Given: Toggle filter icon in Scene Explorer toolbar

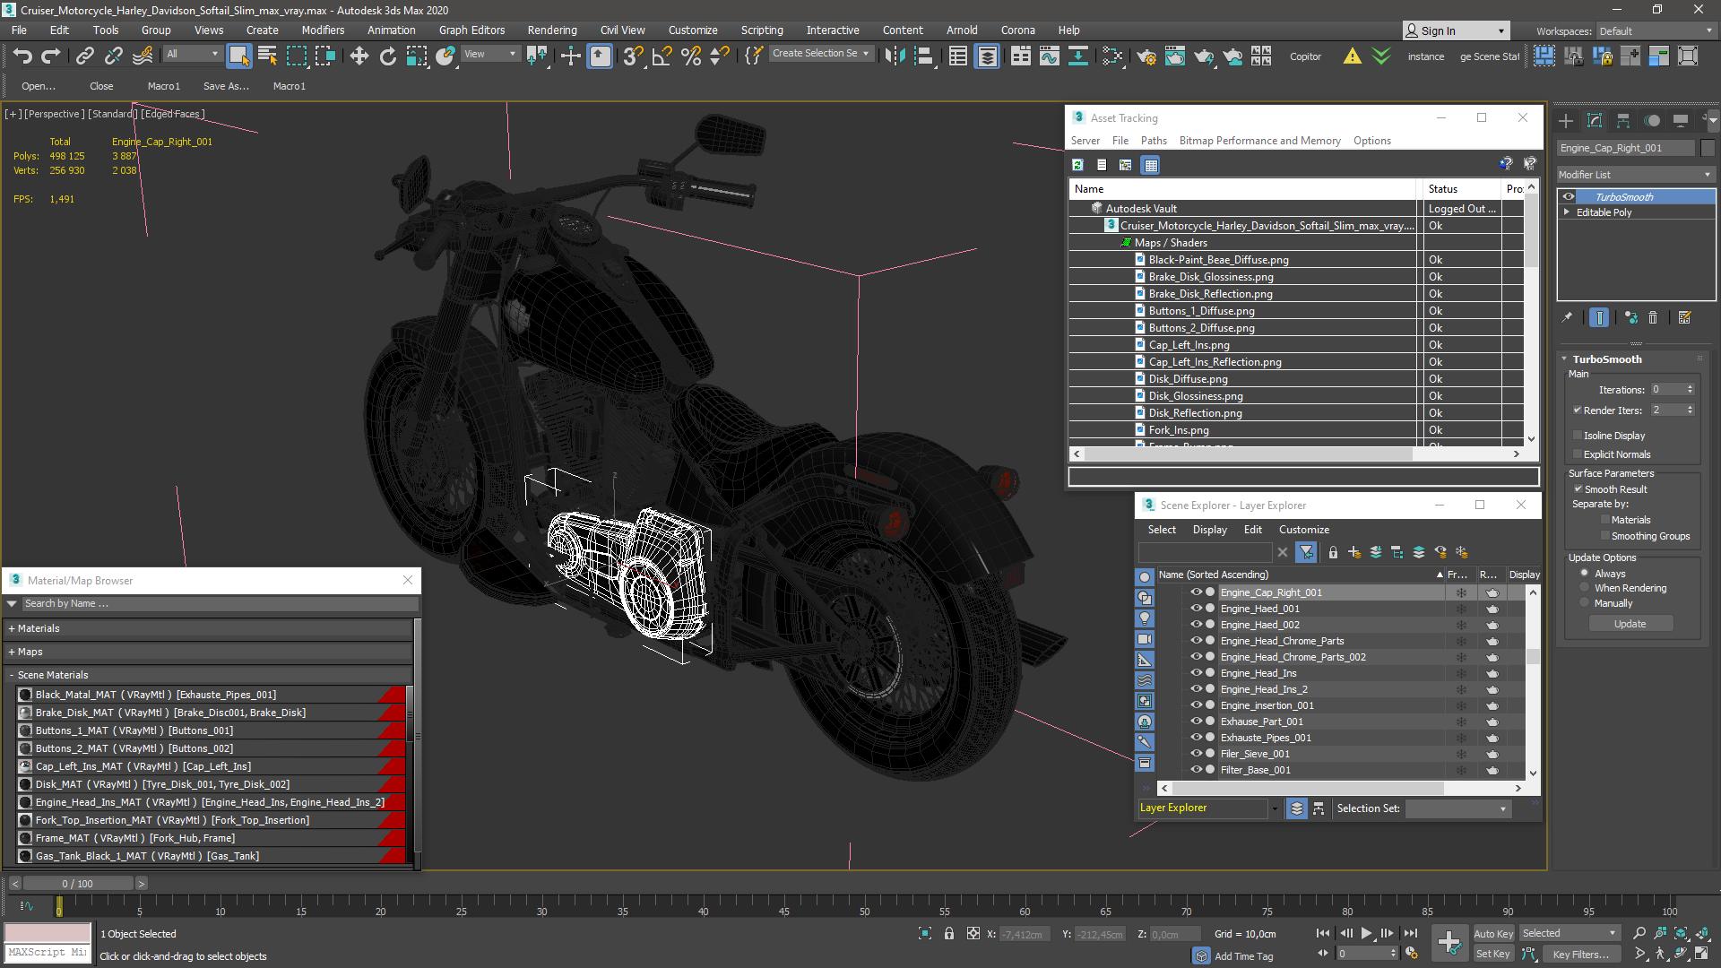Looking at the screenshot, I should click(1306, 552).
